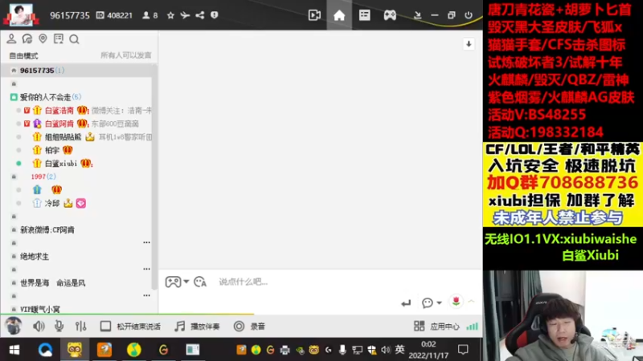Share the channel via share icon
Viewport: 643px width, 361px height.
(x=199, y=15)
